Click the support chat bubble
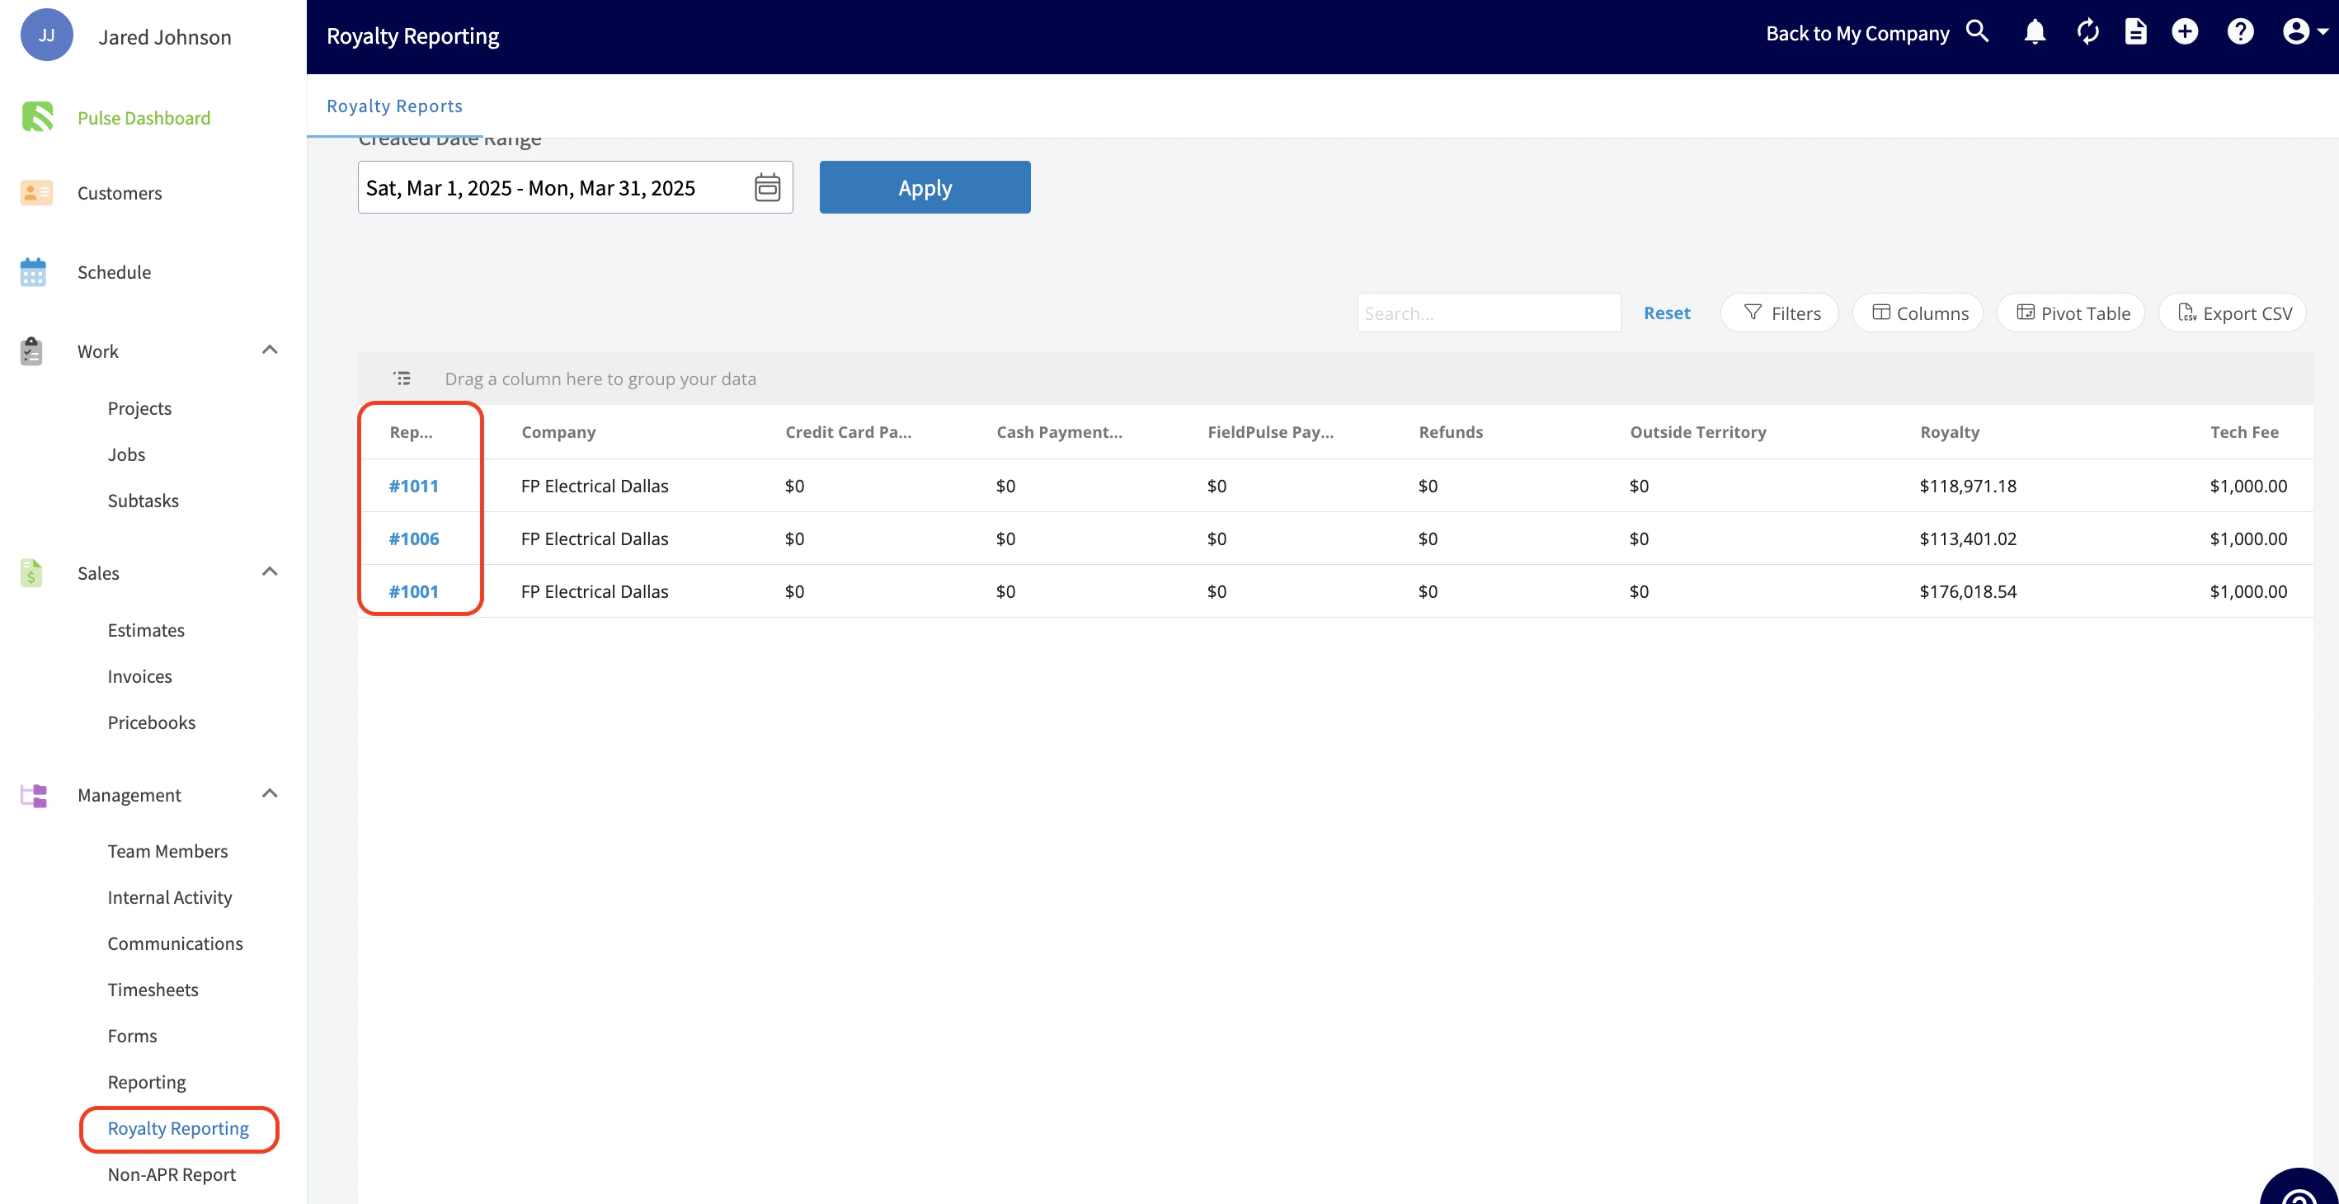The width and height of the screenshot is (2339, 1204). point(2298,1186)
